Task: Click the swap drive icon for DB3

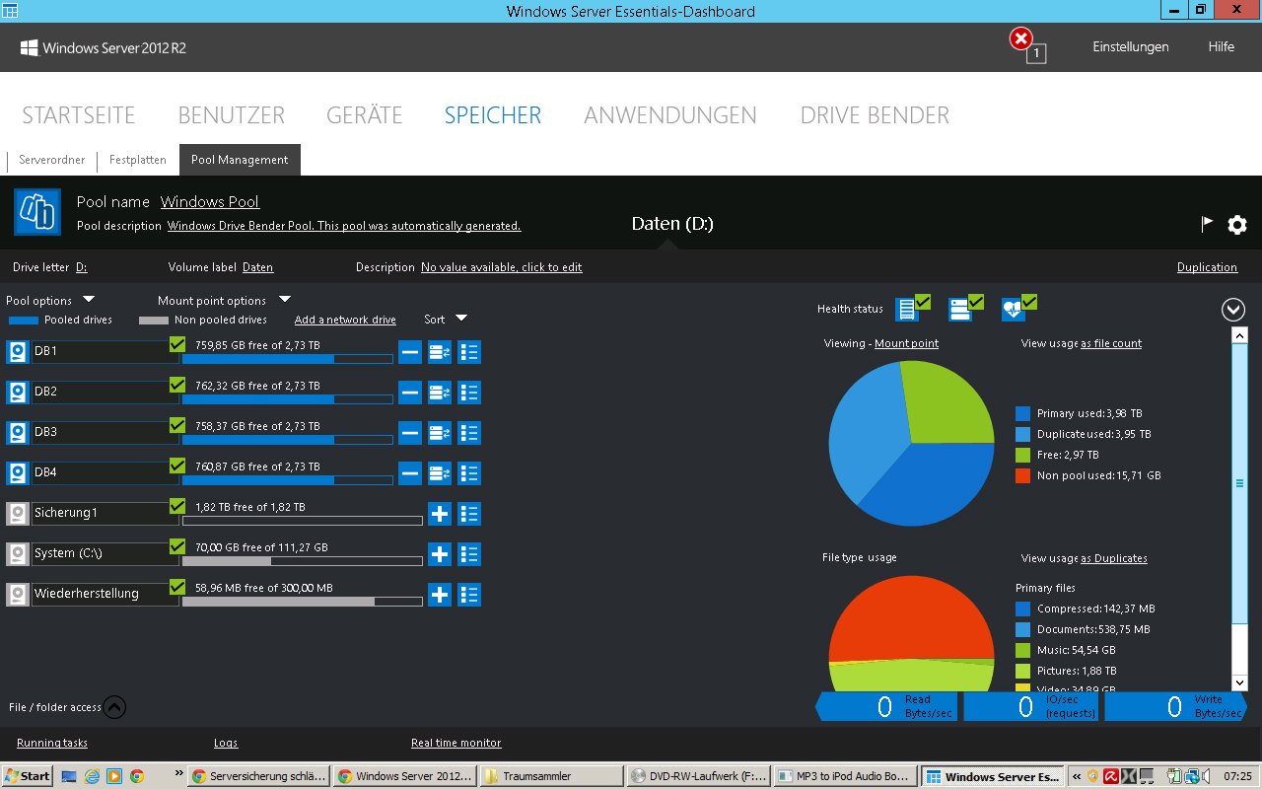Action: [x=440, y=433]
